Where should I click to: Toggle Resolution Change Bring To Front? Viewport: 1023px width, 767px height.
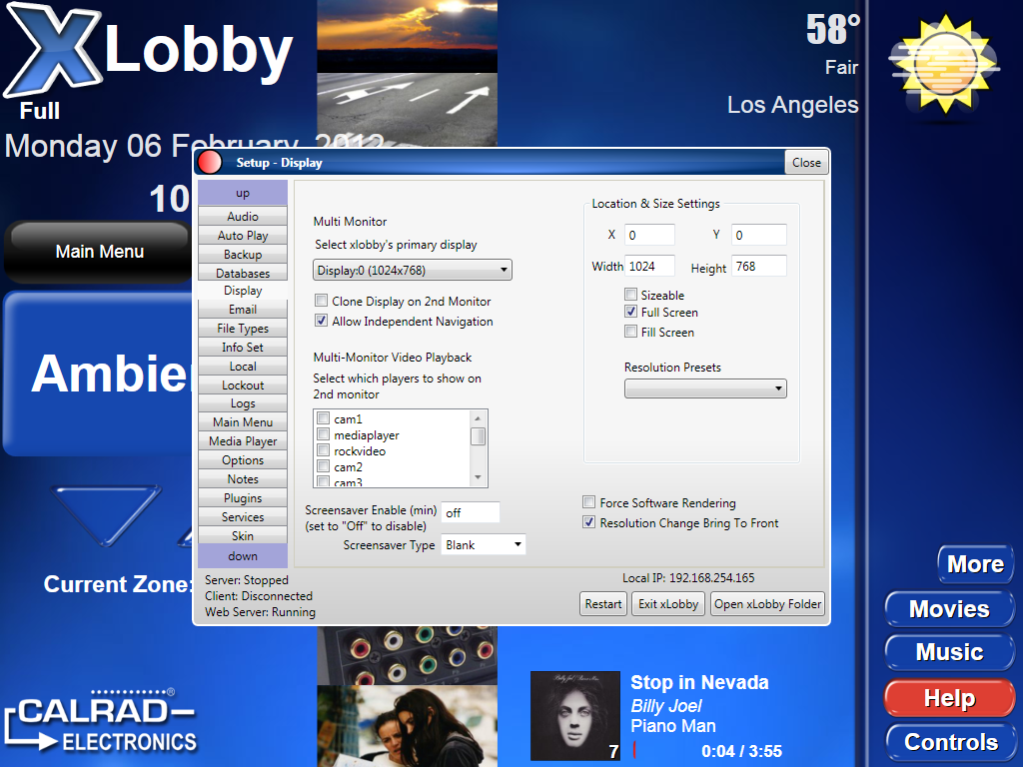pos(589,522)
